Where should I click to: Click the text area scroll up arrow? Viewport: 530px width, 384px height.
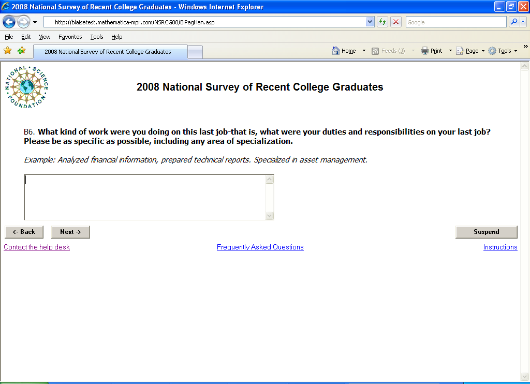coord(269,180)
